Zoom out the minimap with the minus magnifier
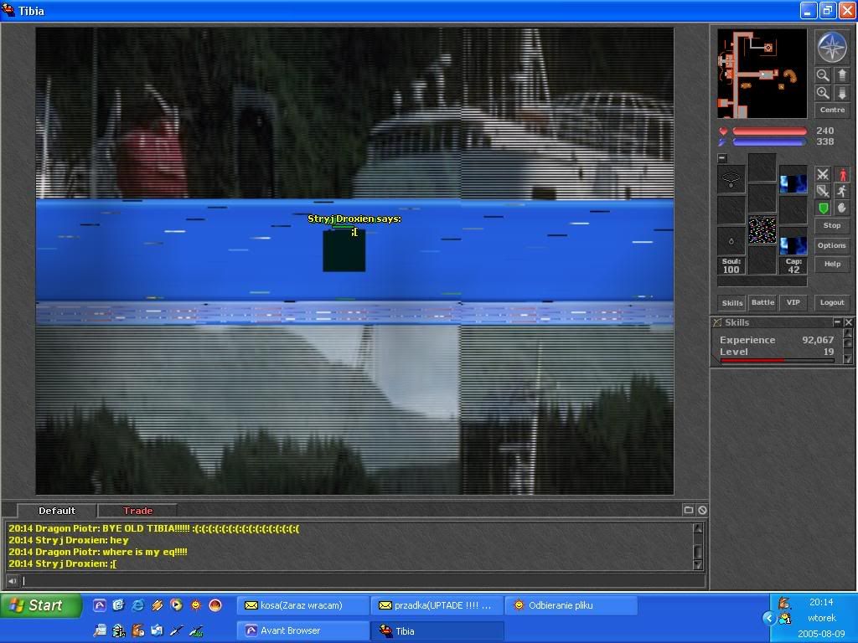The image size is (858, 643). tap(823, 75)
